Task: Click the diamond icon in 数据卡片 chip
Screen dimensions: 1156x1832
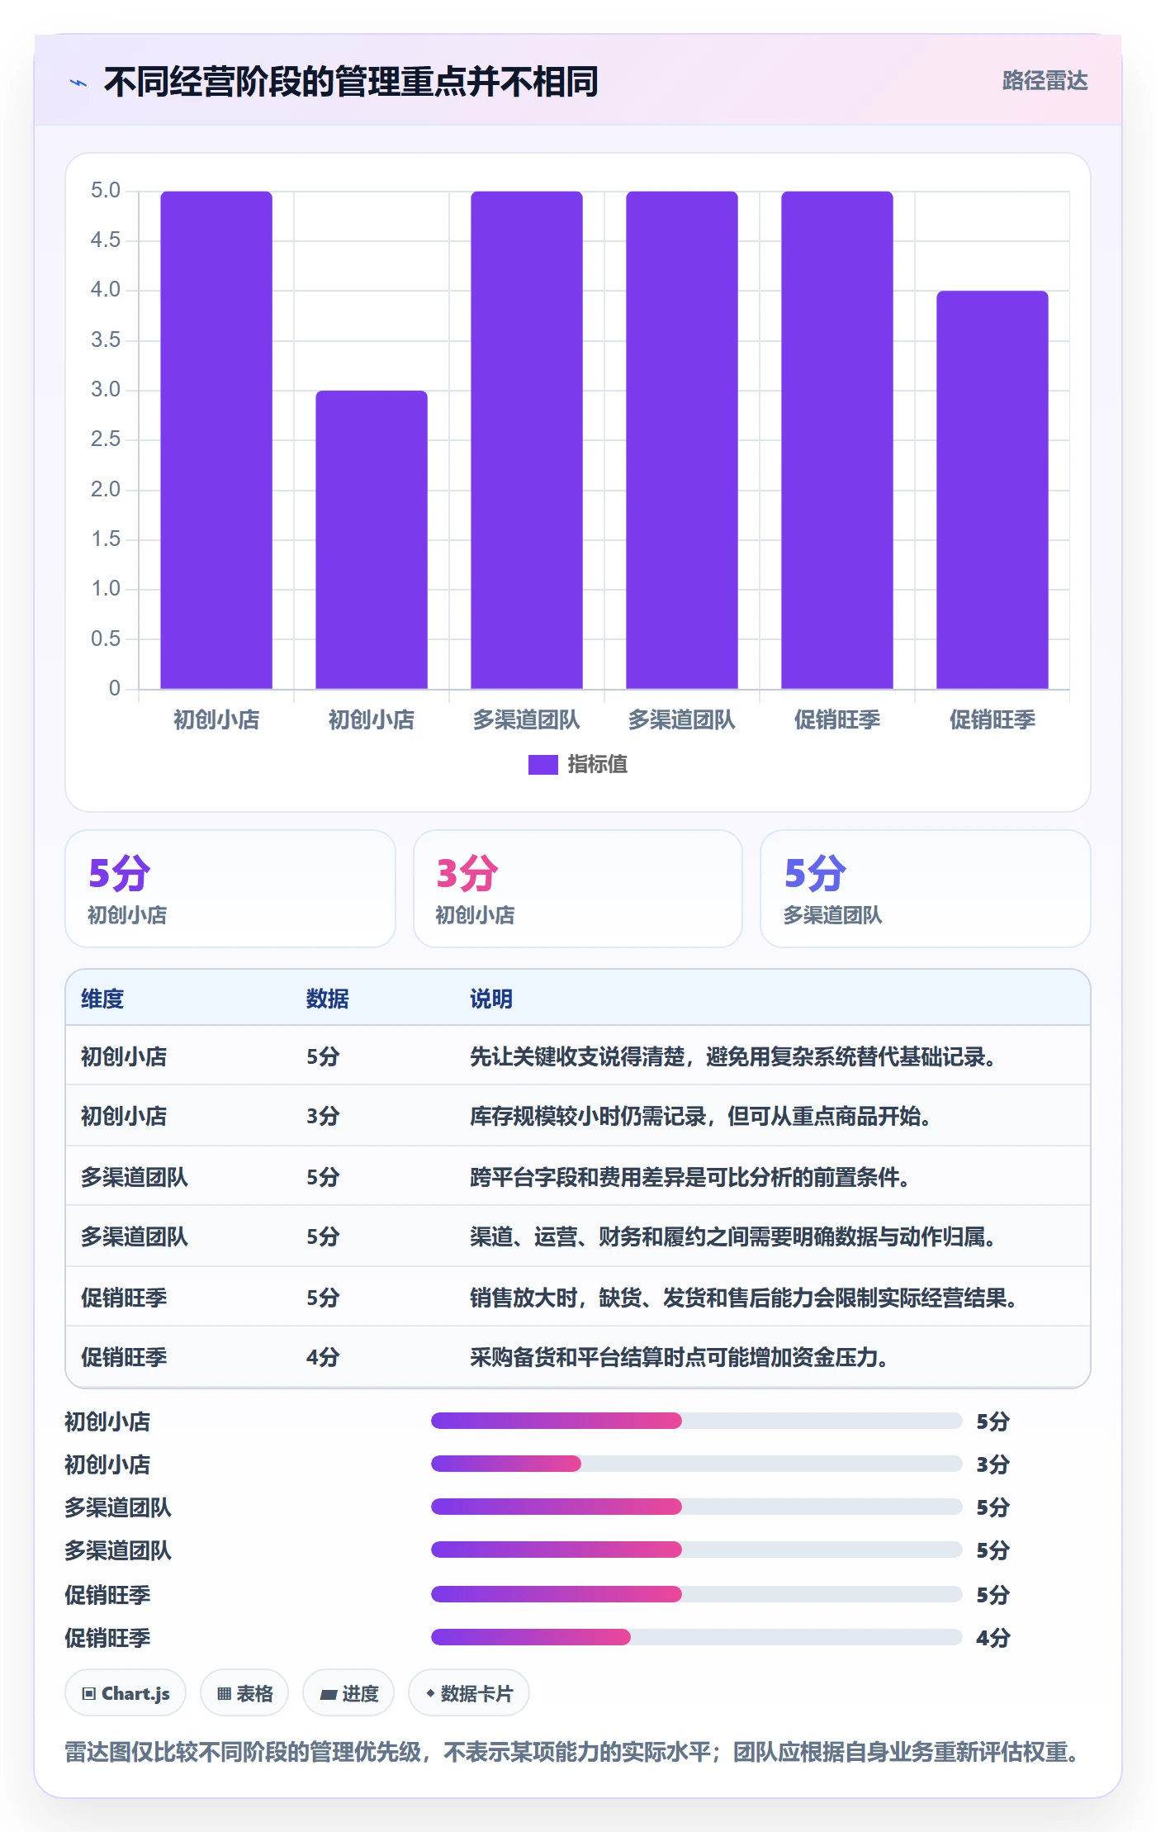Action: 430,1693
